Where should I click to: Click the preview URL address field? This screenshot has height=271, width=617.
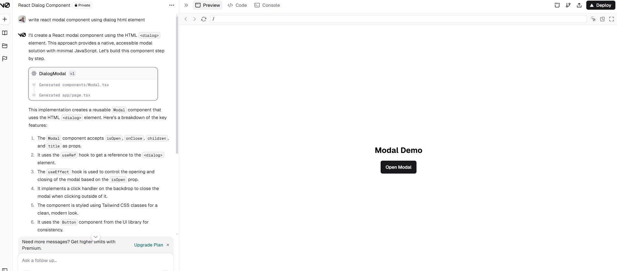(398, 19)
